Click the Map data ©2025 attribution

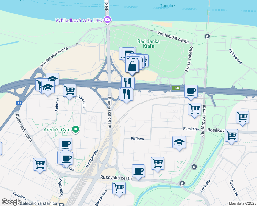click(243, 203)
